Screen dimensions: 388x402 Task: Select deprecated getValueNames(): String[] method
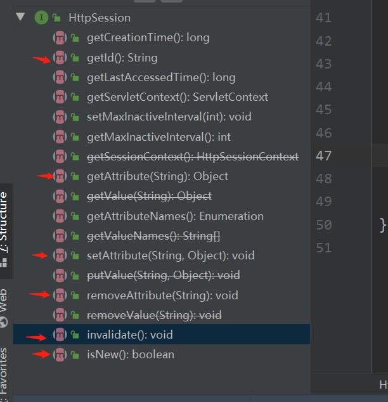point(153,236)
